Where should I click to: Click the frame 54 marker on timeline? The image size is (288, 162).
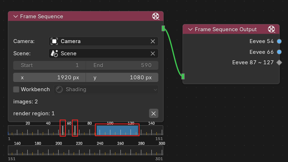coord(63,130)
